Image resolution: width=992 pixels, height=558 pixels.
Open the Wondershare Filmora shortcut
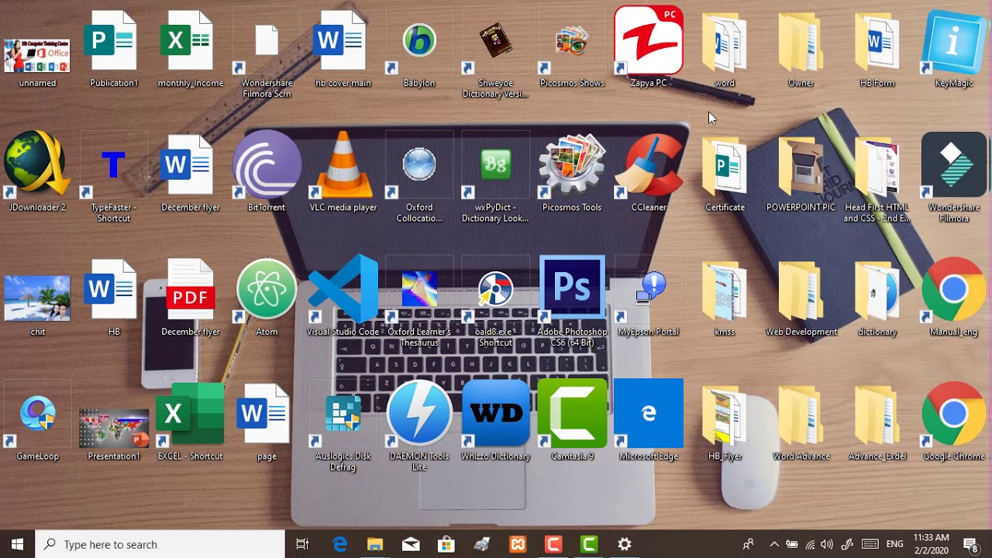click(x=953, y=166)
